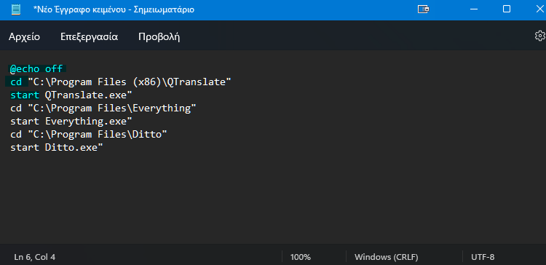Click in the 'cd "C:\Program Files\Ditto"' line
Screen dimensions: 546x265
[89, 135]
